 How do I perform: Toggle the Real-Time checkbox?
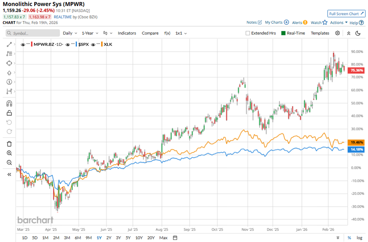(284, 33)
